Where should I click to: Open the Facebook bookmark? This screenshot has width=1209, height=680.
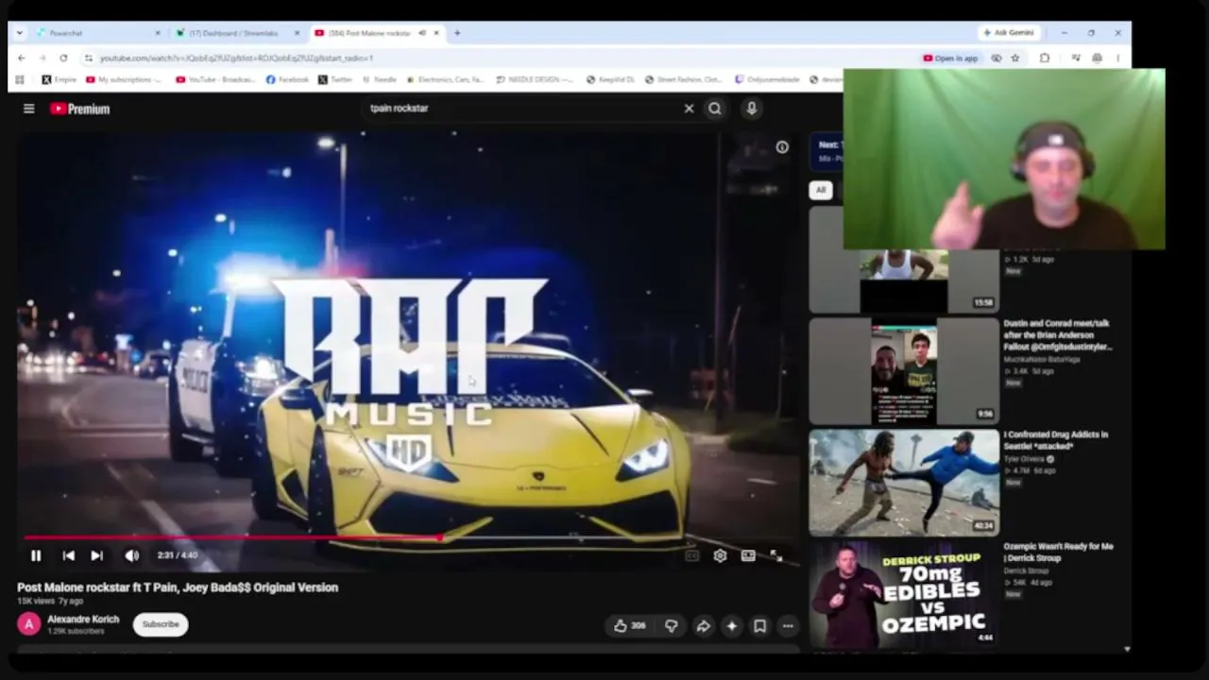point(286,80)
